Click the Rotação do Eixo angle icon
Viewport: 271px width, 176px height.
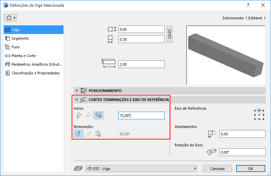point(212,152)
